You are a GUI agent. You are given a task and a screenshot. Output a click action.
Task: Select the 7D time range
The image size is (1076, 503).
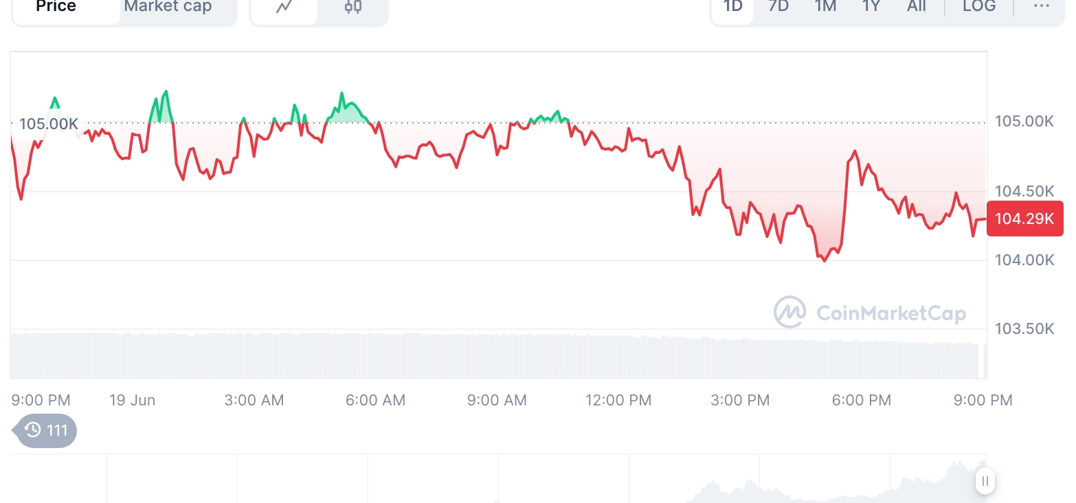(x=778, y=7)
